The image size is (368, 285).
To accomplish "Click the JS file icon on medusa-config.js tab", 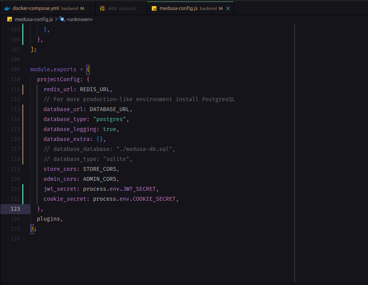I will pyautogui.click(x=154, y=9).
